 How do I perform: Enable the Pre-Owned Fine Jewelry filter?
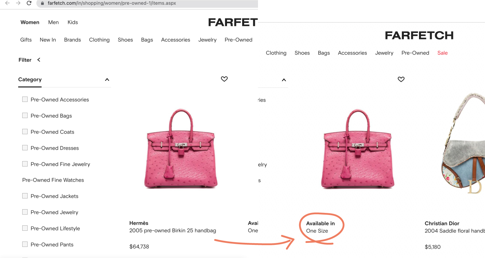[x=25, y=164]
